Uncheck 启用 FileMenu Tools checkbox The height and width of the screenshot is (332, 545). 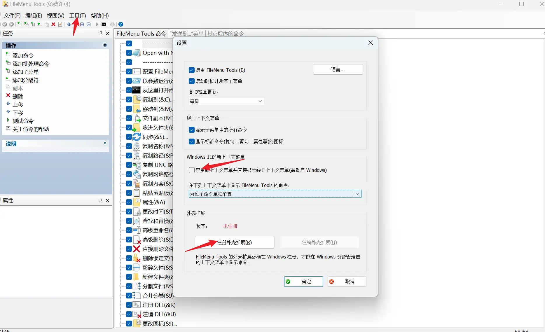pyautogui.click(x=191, y=70)
